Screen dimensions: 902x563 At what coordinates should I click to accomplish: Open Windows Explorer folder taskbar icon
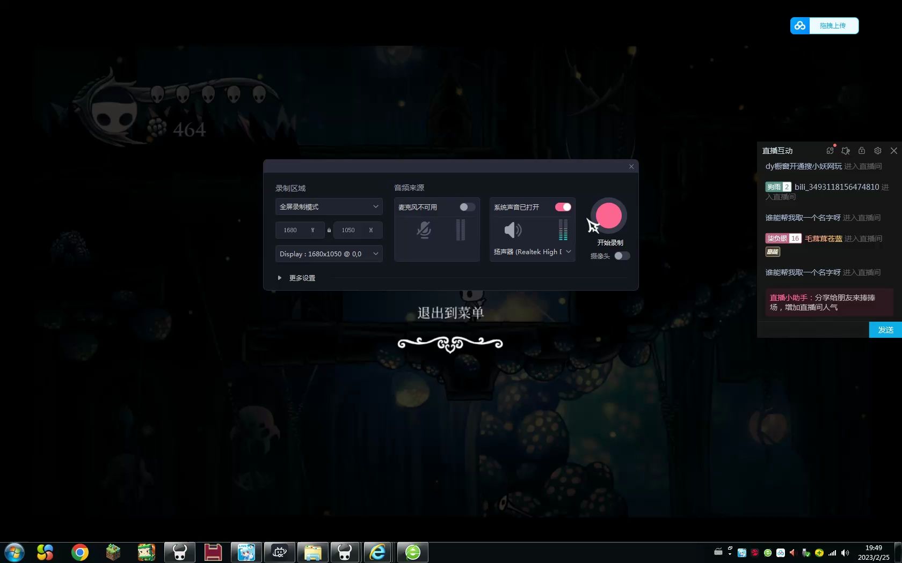(312, 552)
